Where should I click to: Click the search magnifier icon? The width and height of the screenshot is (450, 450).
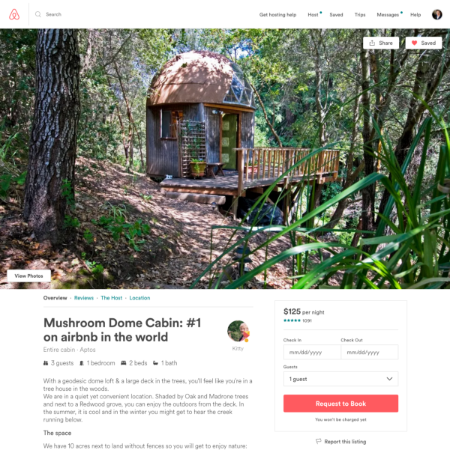(38, 14)
